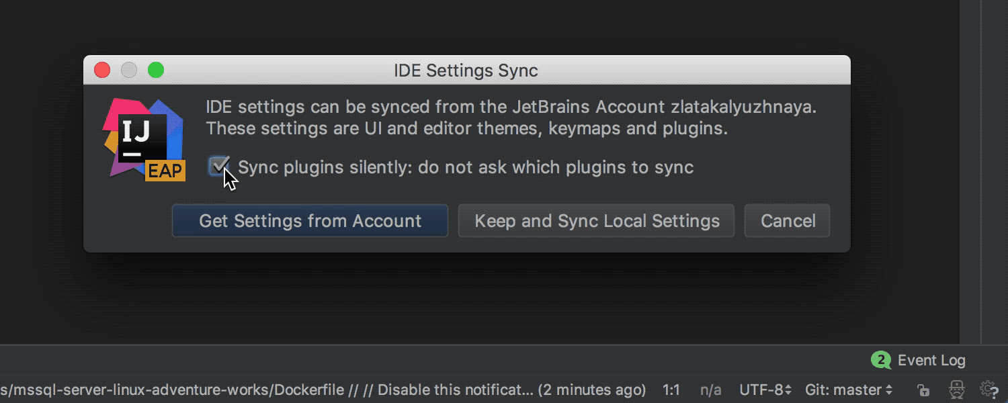This screenshot has height=403, width=1008.
Task: Click the n/a line separator indicator
Action: point(710,390)
